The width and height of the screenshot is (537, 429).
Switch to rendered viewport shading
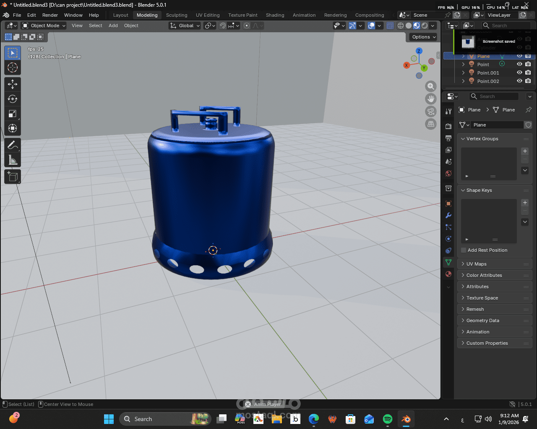(x=425, y=26)
